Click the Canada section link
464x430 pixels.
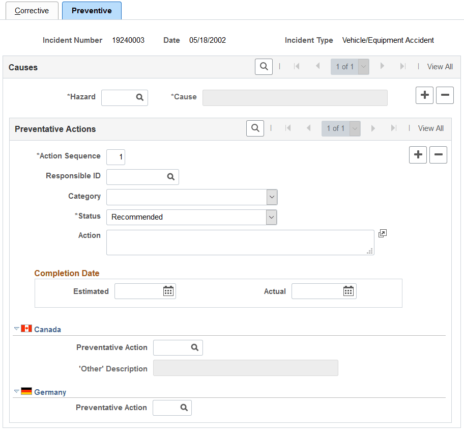point(48,330)
